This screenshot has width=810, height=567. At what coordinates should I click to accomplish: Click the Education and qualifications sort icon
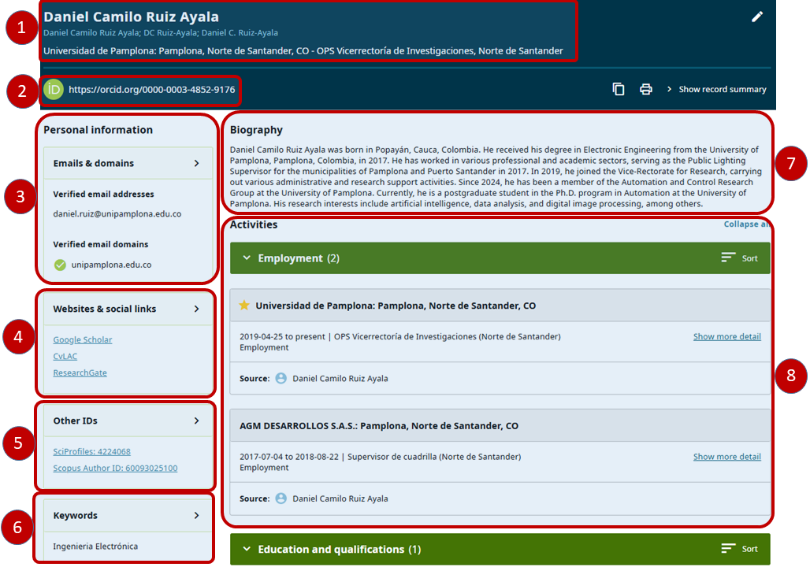(x=729, y=549)
